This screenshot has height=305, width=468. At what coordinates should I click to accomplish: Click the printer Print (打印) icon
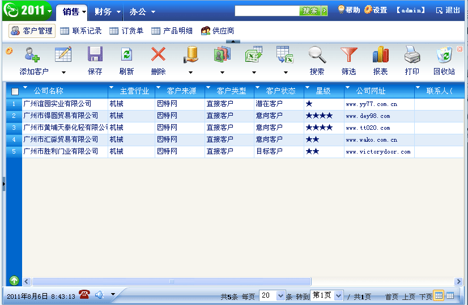(412, 54)
